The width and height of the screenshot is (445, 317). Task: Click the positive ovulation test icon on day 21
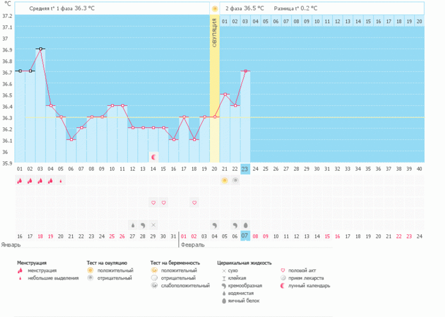coord(224,180)
